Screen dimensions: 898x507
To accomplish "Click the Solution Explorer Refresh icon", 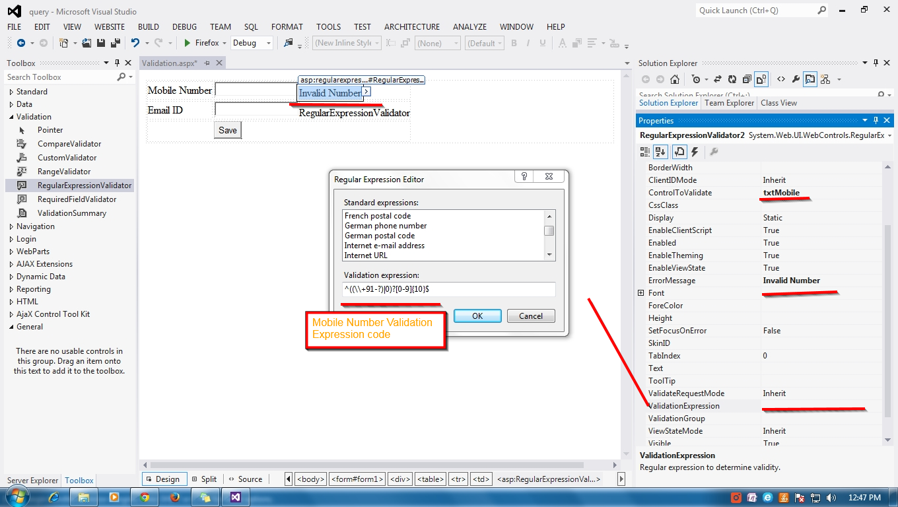I will point(732,79).
